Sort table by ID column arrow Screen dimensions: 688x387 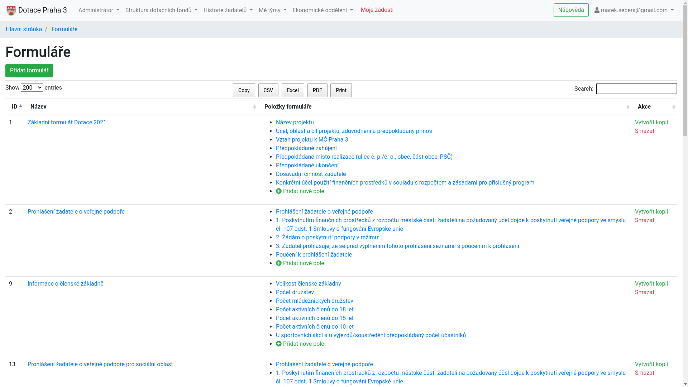pyautogui.click(x=20, y=106)
